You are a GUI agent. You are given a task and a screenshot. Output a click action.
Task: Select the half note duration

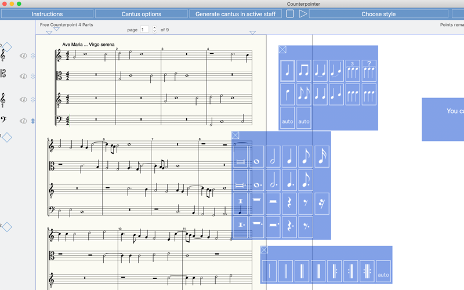[x=273, y=157]
